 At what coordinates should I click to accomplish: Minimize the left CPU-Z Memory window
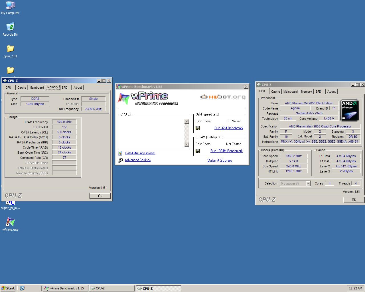99,81
